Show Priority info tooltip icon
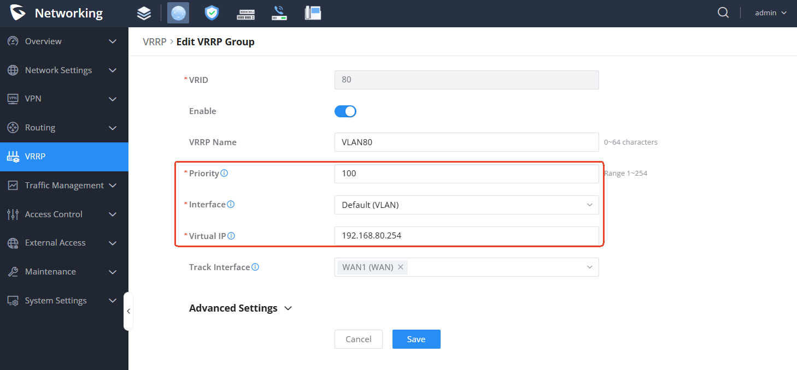 [224, 173]
